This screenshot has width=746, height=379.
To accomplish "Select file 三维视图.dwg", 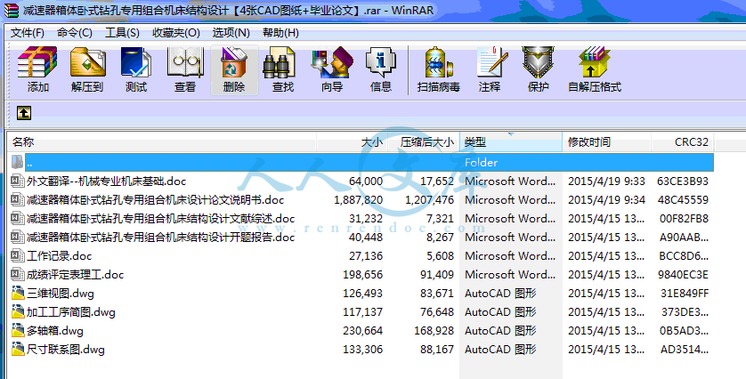I will [x=60, y=293].
